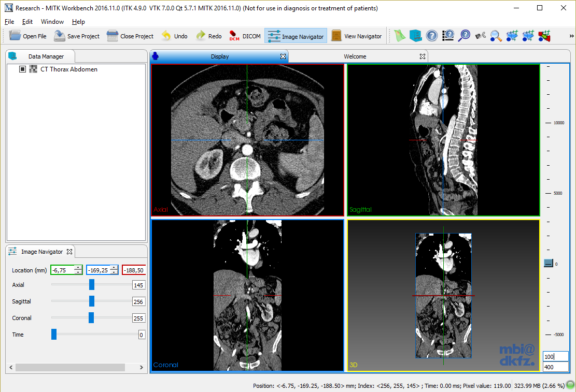Click the green surface sheet toolbar icon
576x392 pixels.
click(399, 36)
